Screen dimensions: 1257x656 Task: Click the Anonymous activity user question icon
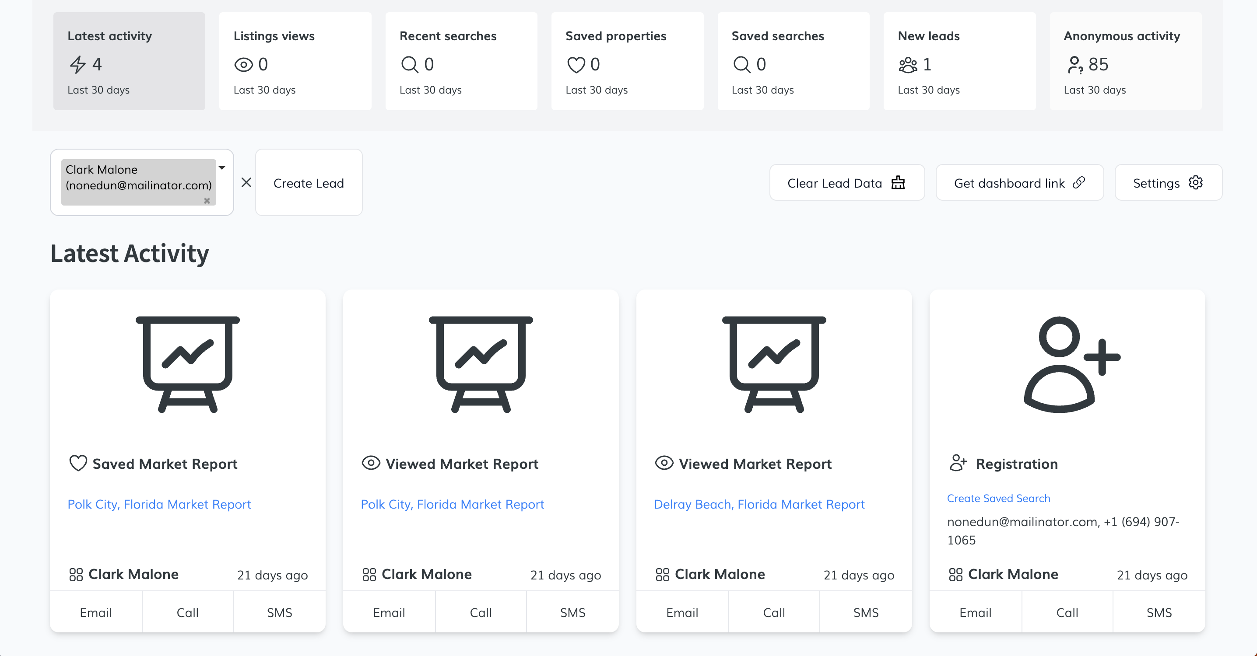(x=1075, y=64)
